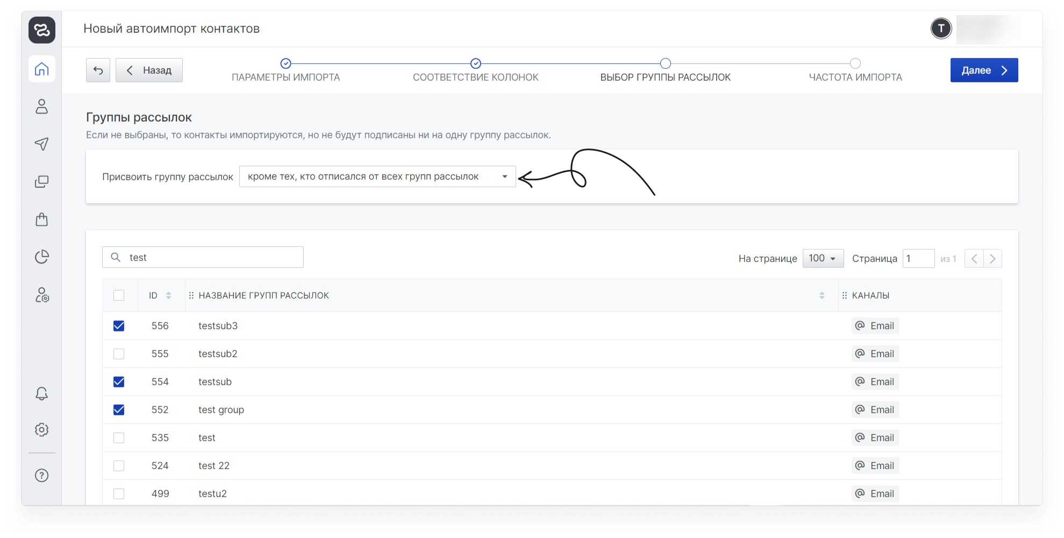The image size is (1064, 538).
Task: Click ID cell 535
Action: coord(160,438)
